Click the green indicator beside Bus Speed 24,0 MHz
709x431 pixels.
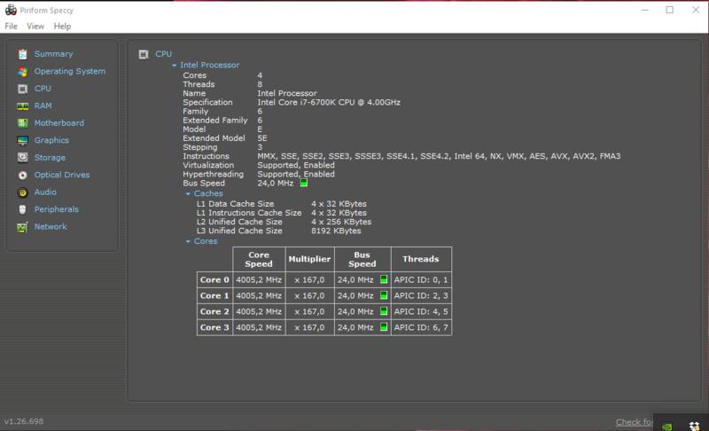pos(304,183)
